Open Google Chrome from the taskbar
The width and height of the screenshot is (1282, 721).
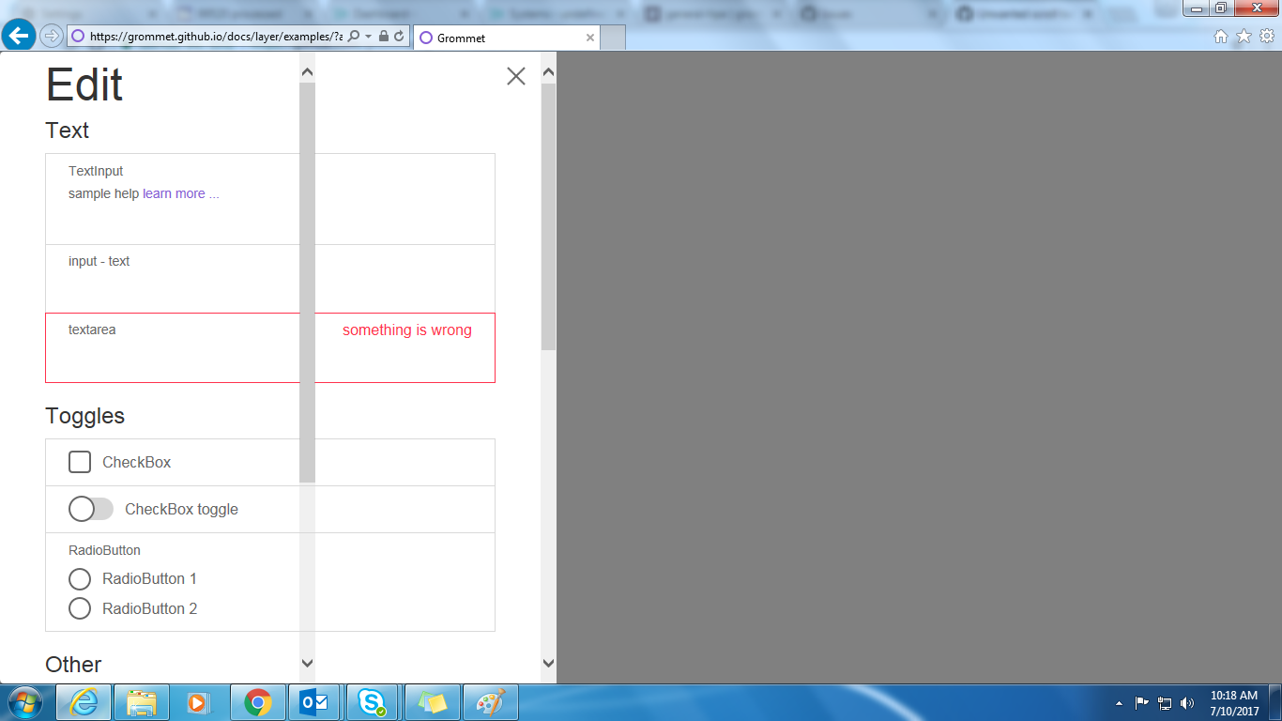(x=257, y=701)
